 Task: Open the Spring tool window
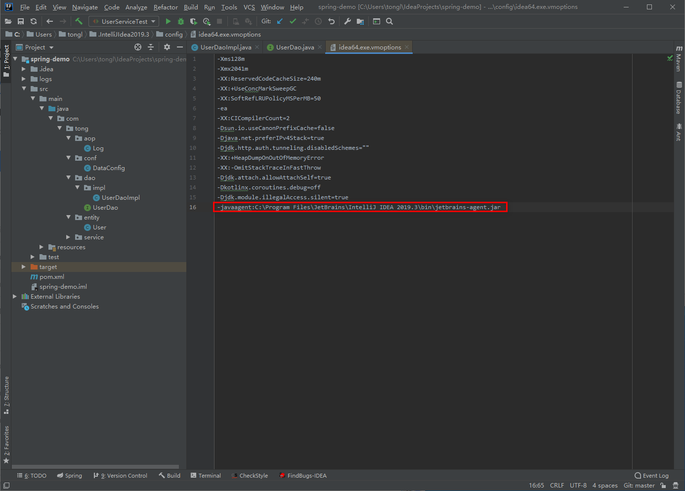point(69,476)
